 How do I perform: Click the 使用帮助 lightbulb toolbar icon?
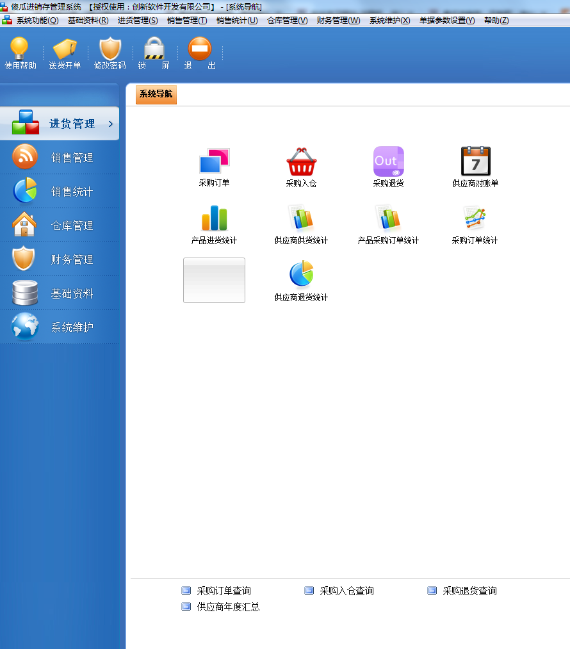(20, 49)
